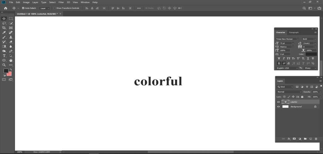Switch to the Paragraph tab
323x154 pixels.
294,33
